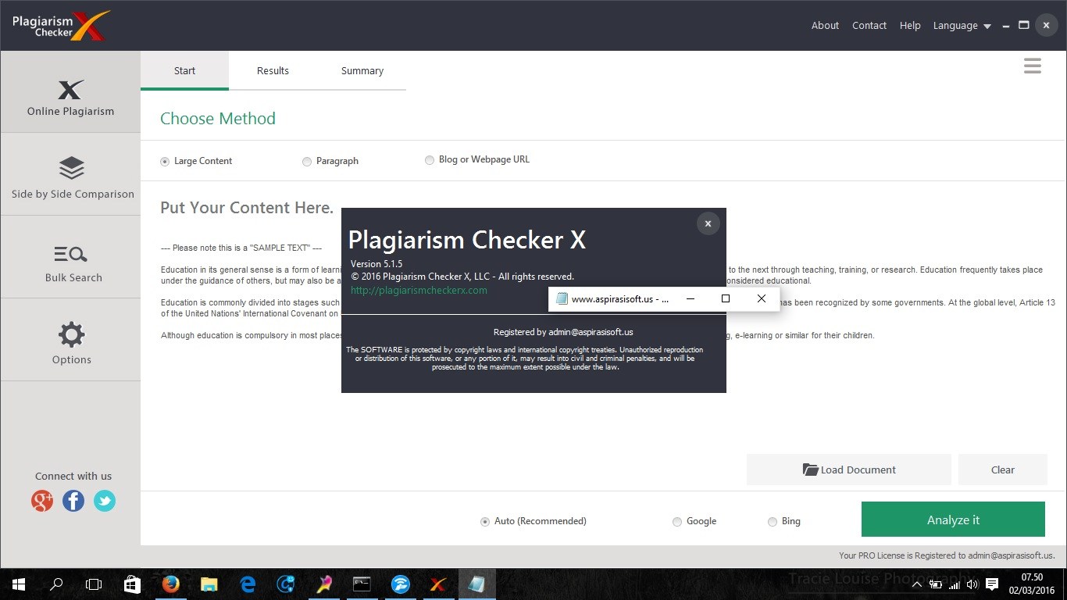Maximize the aspirasisoft.us Notepad window
Image resolution: width=1067 pixels, height=600 pixels.
click(x=726, y=298)
